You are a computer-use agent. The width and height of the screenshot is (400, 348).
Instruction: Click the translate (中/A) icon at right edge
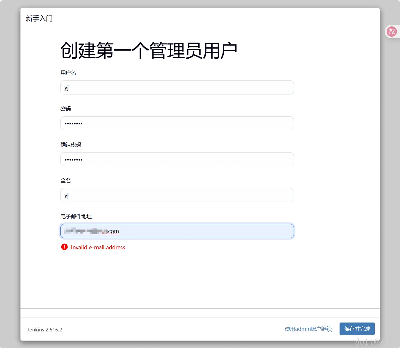tap(392, 31)
